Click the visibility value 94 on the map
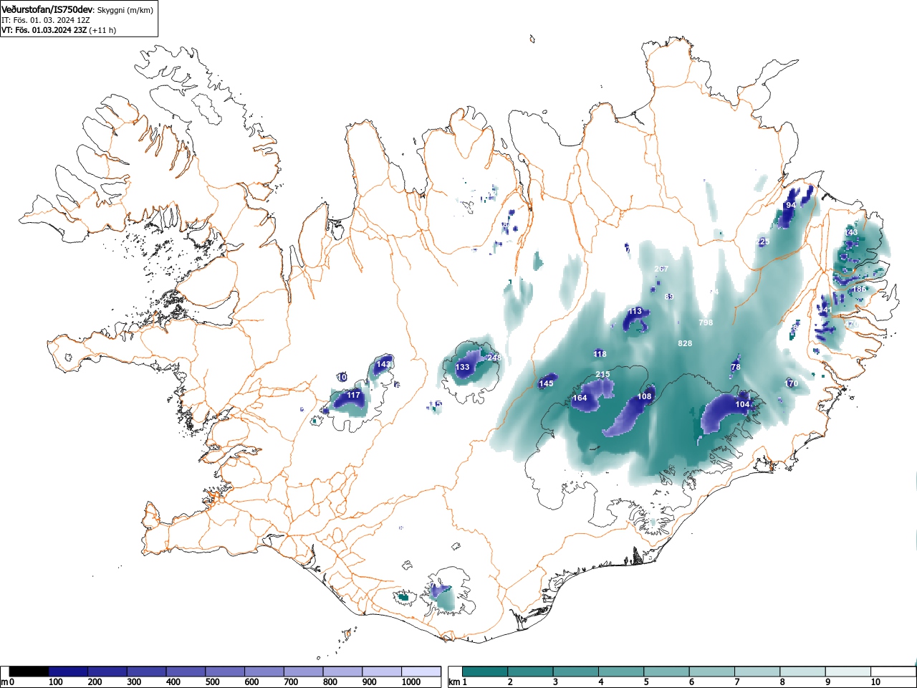Viewport: 917px width, 688px height. pyautogui.click(x=790, y=205)
